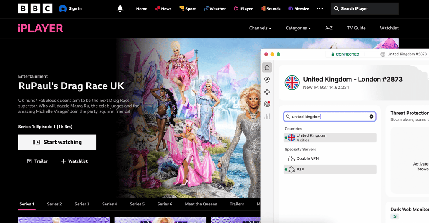The image size is (429, 223).
Task: Open BBC Weather link
Action: point(215,9)
